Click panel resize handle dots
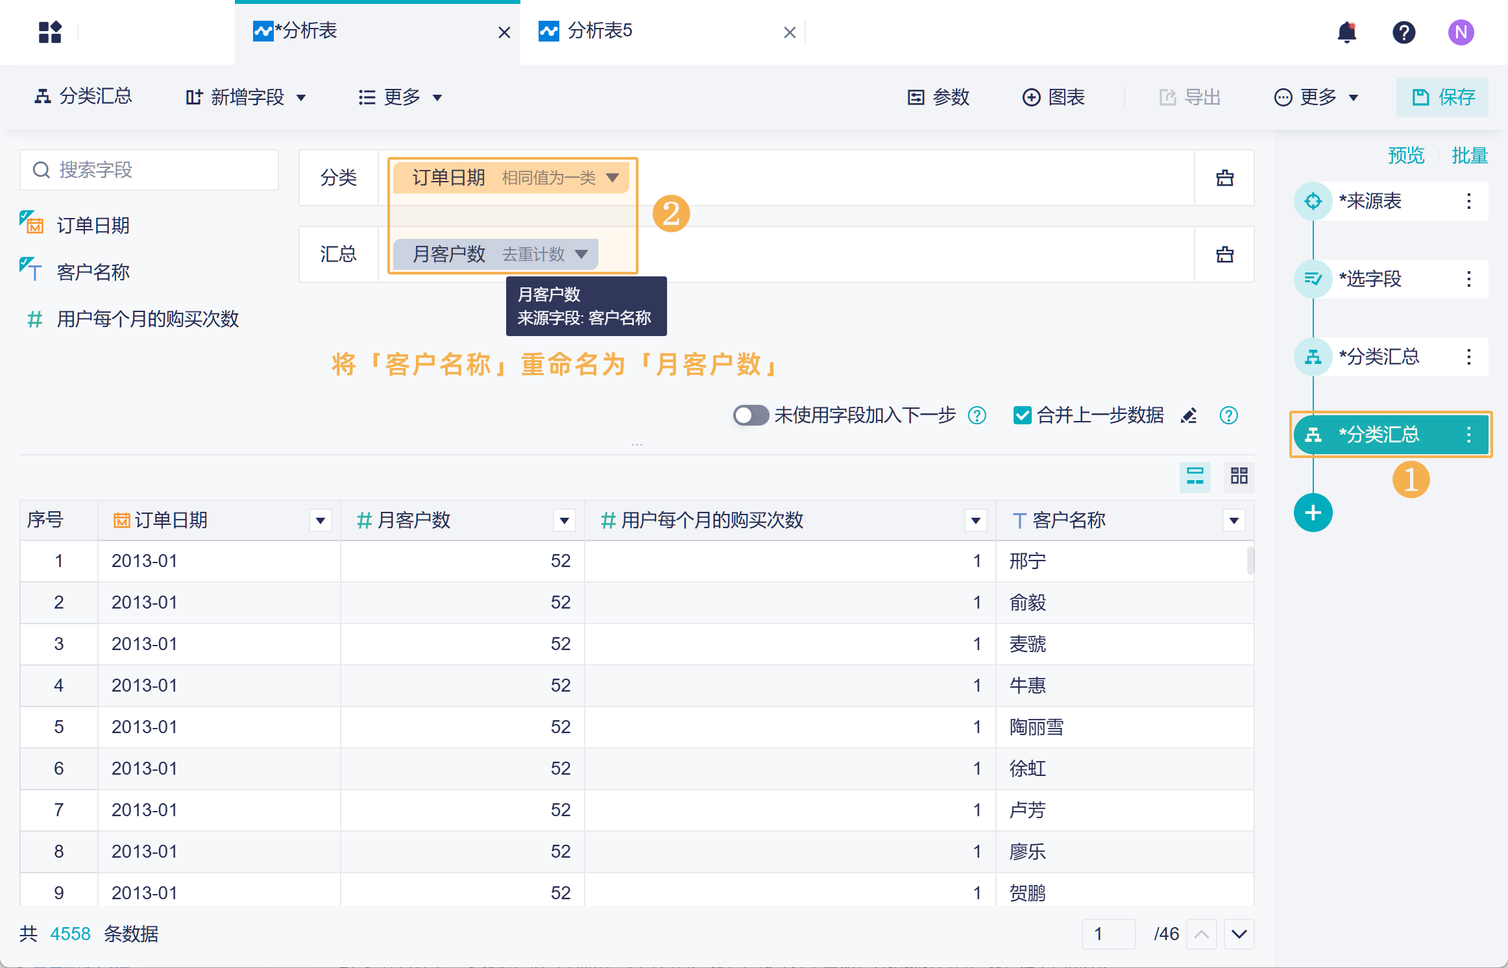 coord(637,445)
